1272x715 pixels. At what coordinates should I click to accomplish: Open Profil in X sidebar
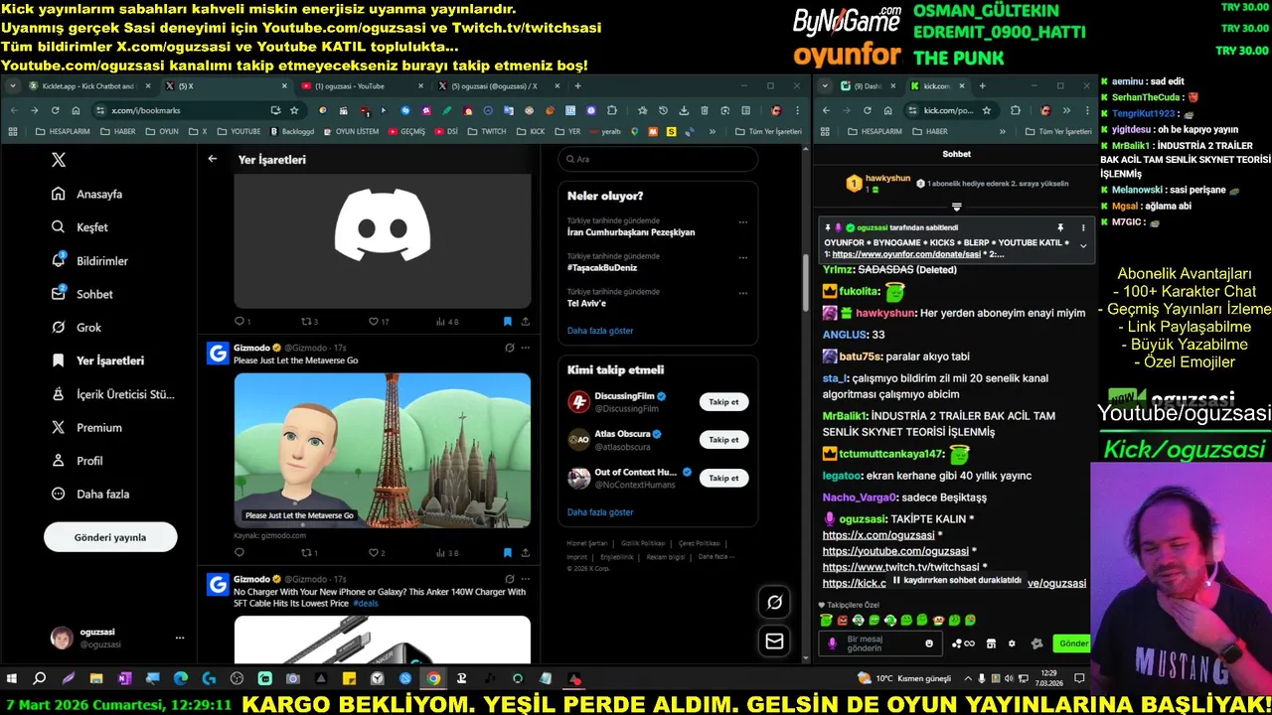click(77, 461)
